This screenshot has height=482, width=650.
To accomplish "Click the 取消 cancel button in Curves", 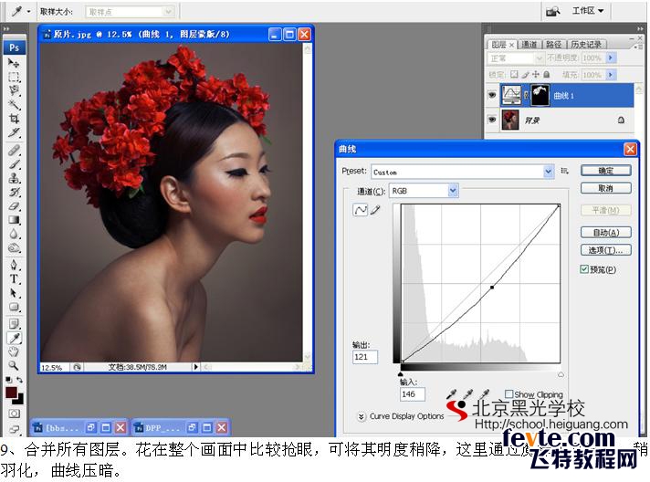I will 605,188.
